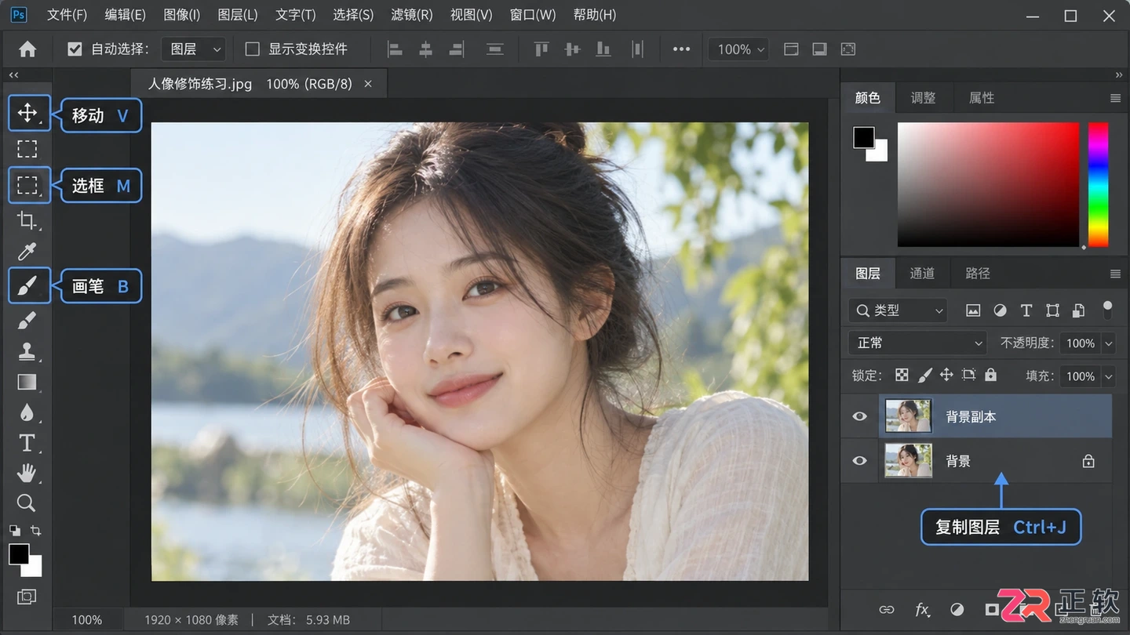Screen dimensions: 1130x635
Task: Select the Zoom magnifier tool
Action: (x=27, y=503)
